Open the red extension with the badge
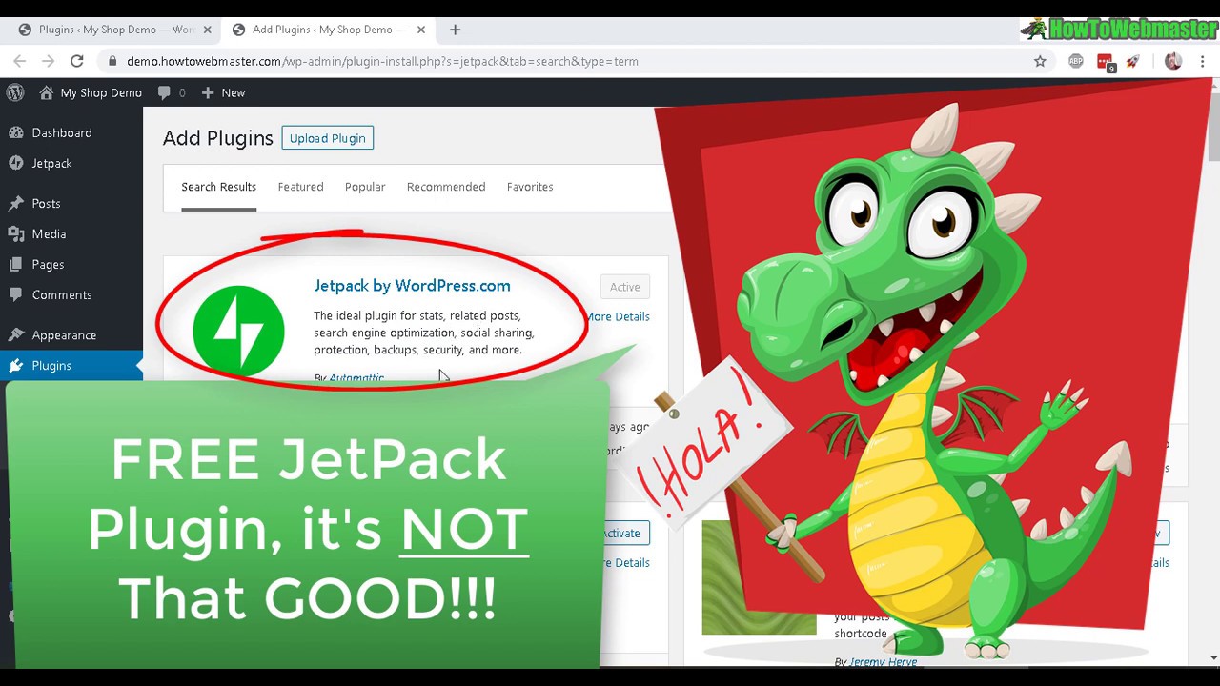The width and height of the screenshot is (1220, 686). coord(1106,63)
